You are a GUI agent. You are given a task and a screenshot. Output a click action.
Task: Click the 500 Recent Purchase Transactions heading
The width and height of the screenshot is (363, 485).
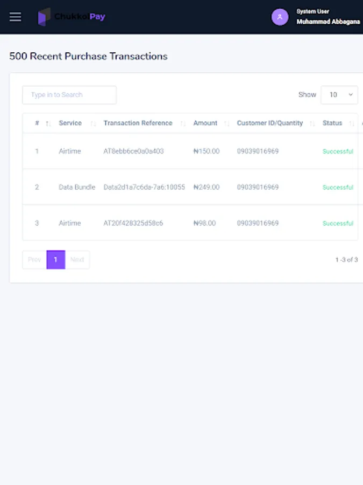pos(88,56)
